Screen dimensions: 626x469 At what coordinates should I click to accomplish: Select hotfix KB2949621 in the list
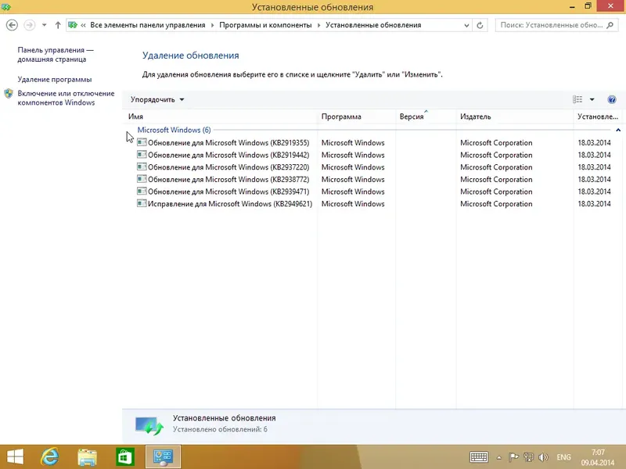(x=373, y=204)
